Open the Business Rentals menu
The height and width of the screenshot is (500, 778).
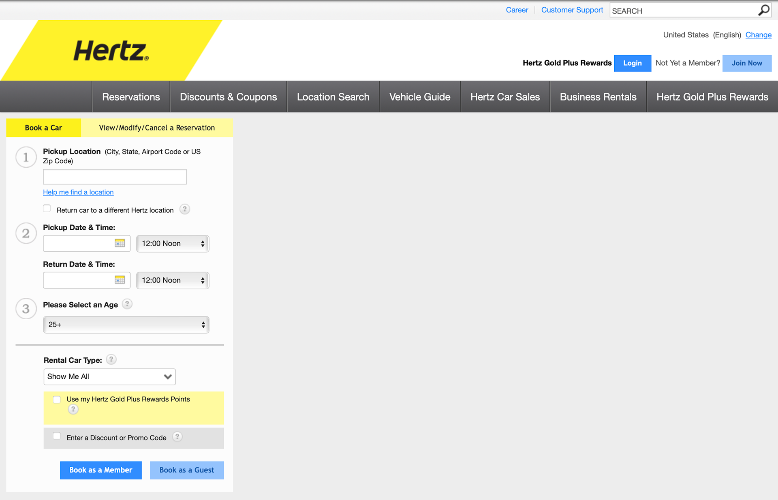(x=598, y=97)
